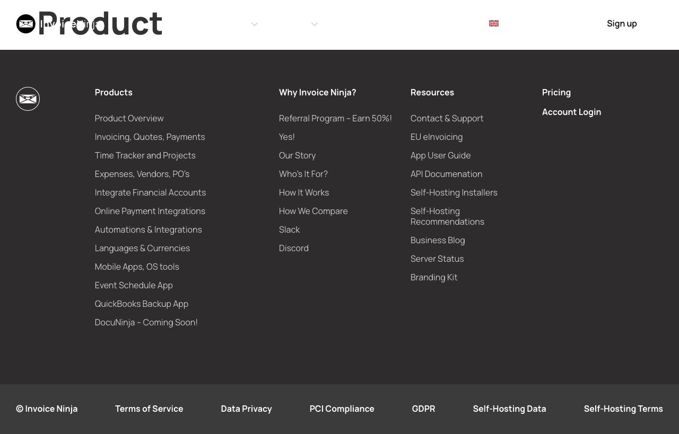The width and height of the screenshot is (679, 434).
Task: Select the ninja emblem icon in the footer
Action: (x=28, y=99)
